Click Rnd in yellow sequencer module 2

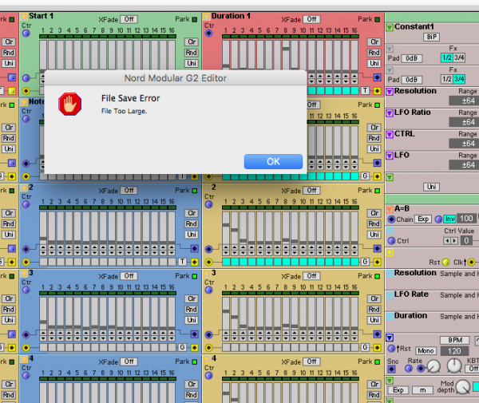(x=374, y=223)
